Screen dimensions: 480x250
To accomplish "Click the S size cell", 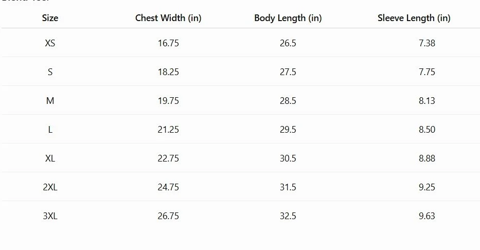I will point(50,72).
